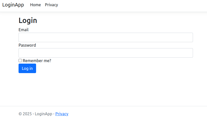Image resolution: width=207 pixels, height=118 pixels.
Task: Enable the Remember me checkbox
Action: pyautogui.click(x=20, y=61)
